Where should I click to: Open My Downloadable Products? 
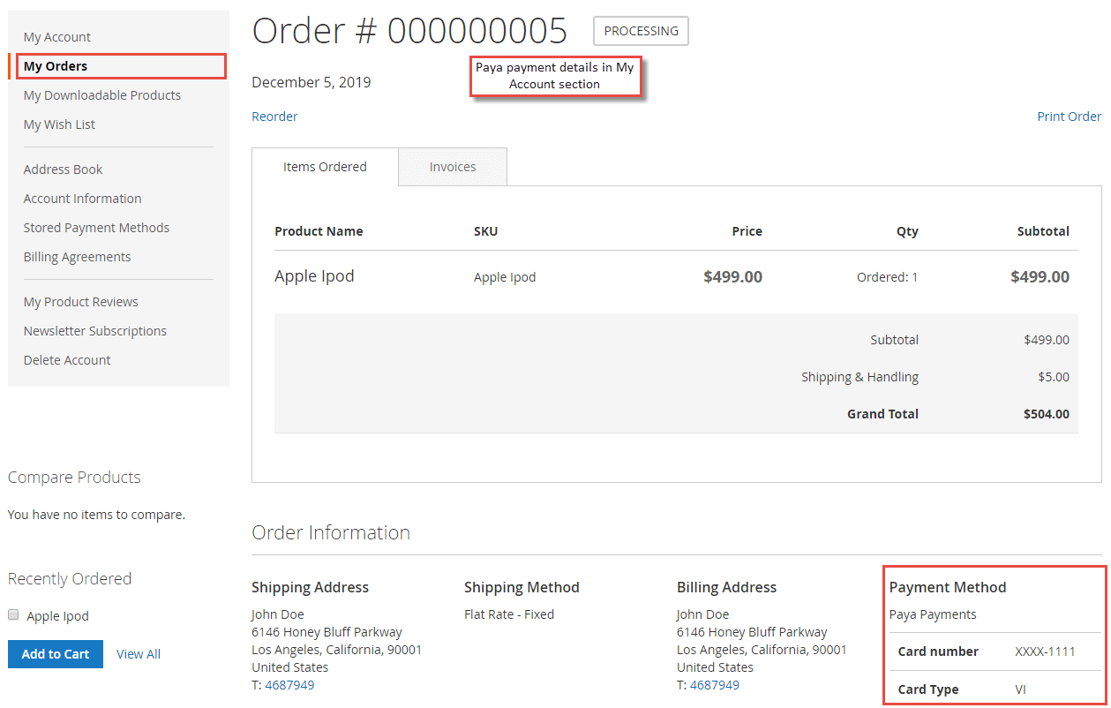[102, 95]
